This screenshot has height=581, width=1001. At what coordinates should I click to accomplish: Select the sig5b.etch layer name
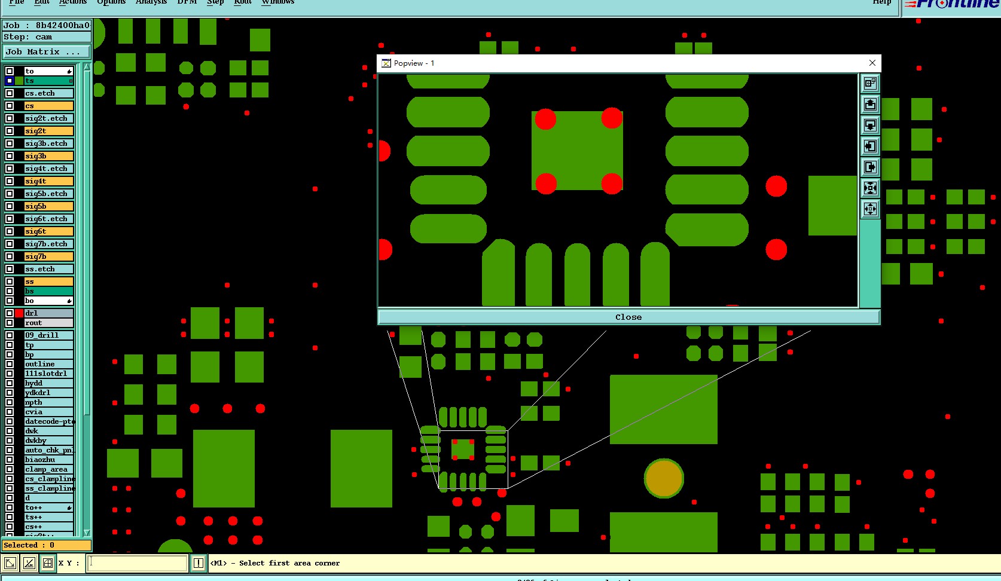[48, 194]
